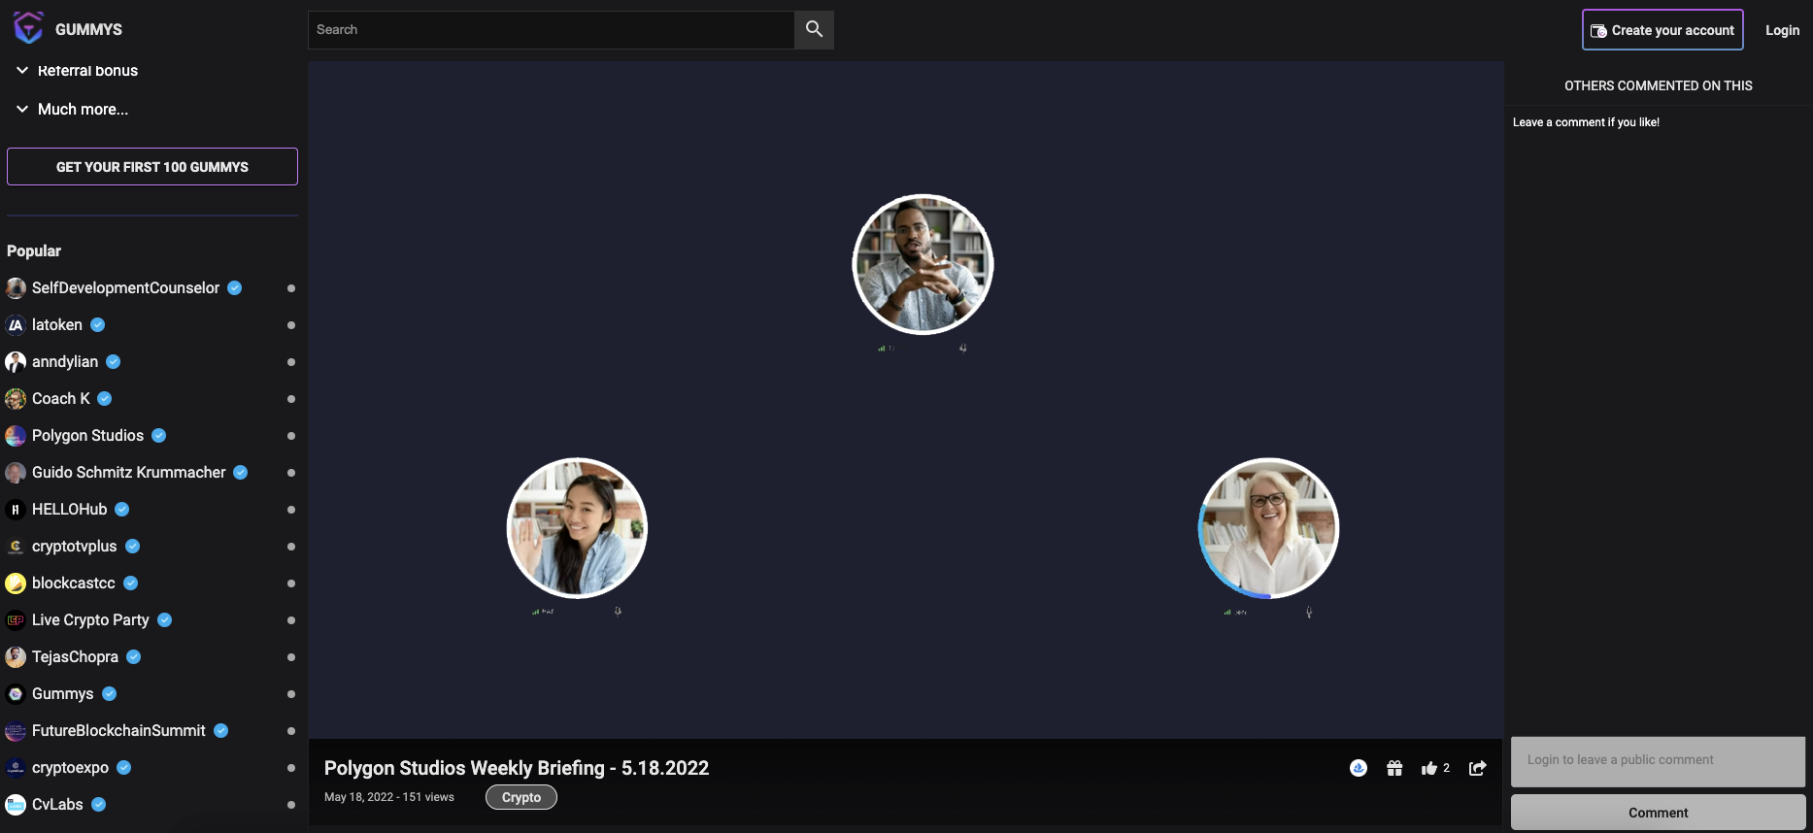Click the public comment input field
Screen dimensions: 1813x833
coord(1658,760)
